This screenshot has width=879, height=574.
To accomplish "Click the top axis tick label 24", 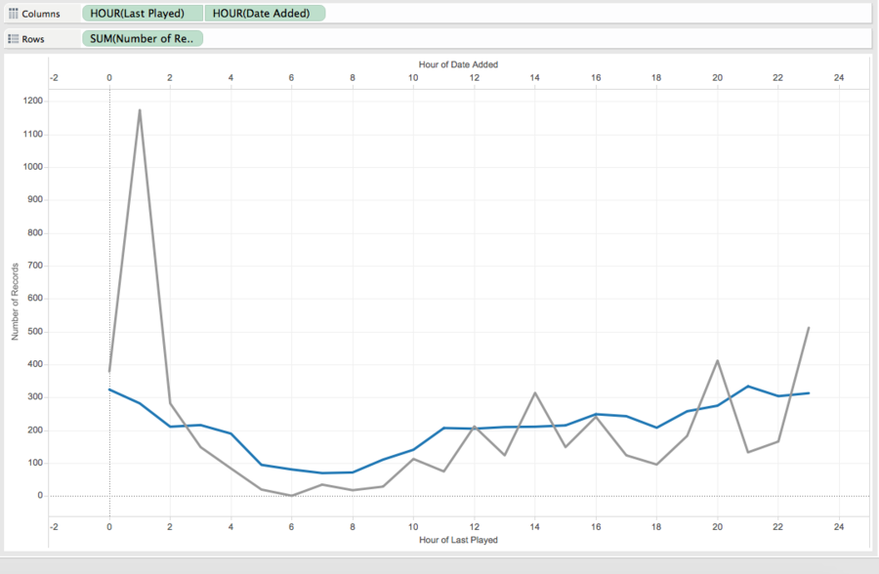I will (839, 78).
